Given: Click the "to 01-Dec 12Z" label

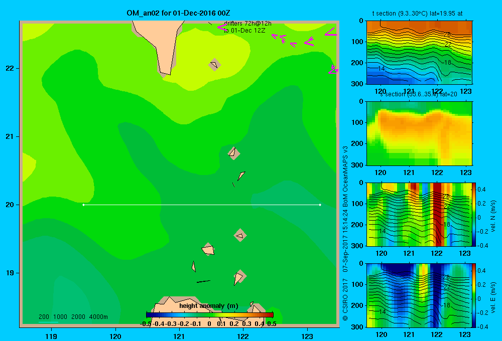Looking at the screenshot, I should pyautogui.click(x=244, y=31).
